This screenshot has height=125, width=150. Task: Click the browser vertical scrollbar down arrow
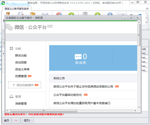pos(139,107)
